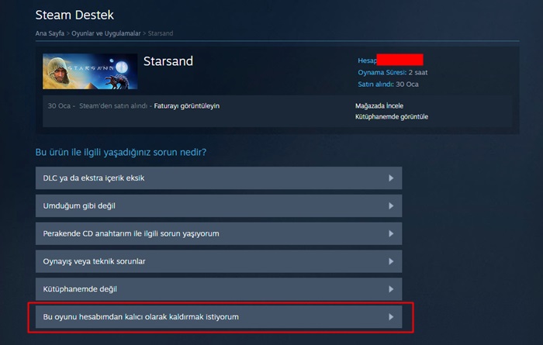The image size is (543, 345).
Task: Click arrow icon on Perakende CD anahtarım row
Action: click(x=391, y=233)
